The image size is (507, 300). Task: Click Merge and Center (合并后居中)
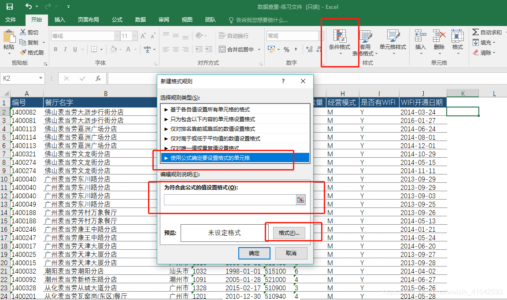pyautogui.click(x=237, y=49)
